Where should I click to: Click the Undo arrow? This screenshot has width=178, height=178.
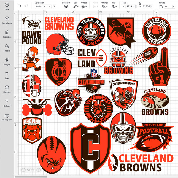[x=19, y=6]
